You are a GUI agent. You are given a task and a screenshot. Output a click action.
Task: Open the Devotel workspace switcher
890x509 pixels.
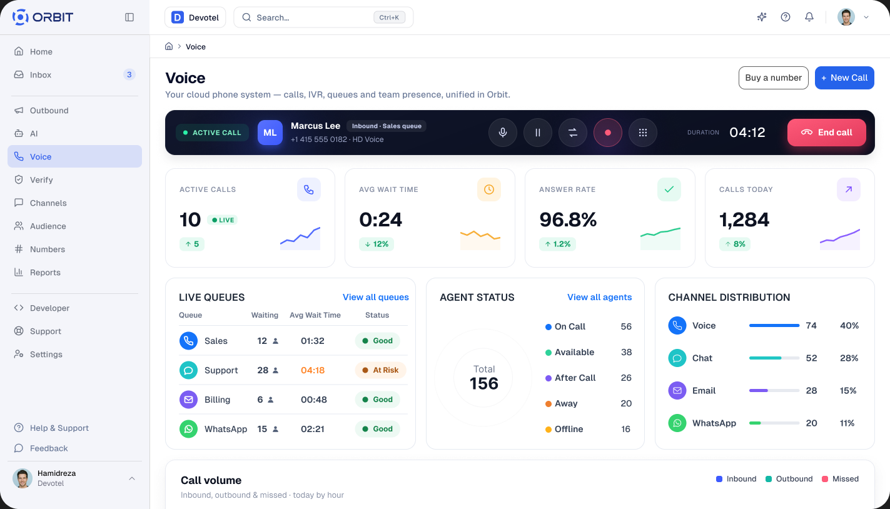coord(195,18)
